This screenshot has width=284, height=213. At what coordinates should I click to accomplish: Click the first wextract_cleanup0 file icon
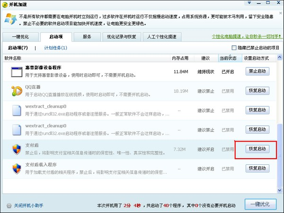[x=17, y=111]
